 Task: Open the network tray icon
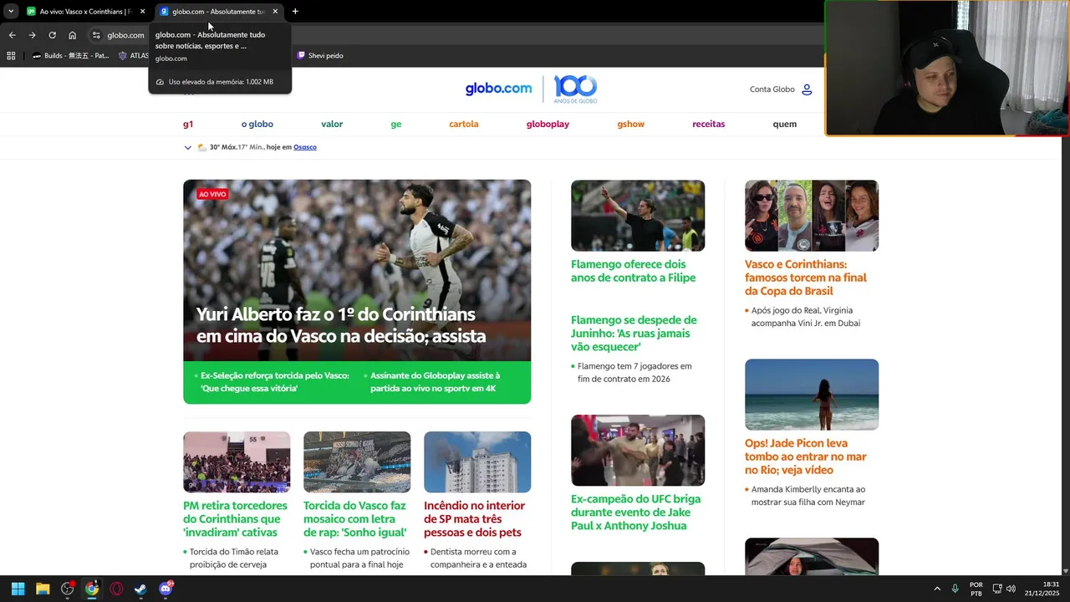pos(996,589)
